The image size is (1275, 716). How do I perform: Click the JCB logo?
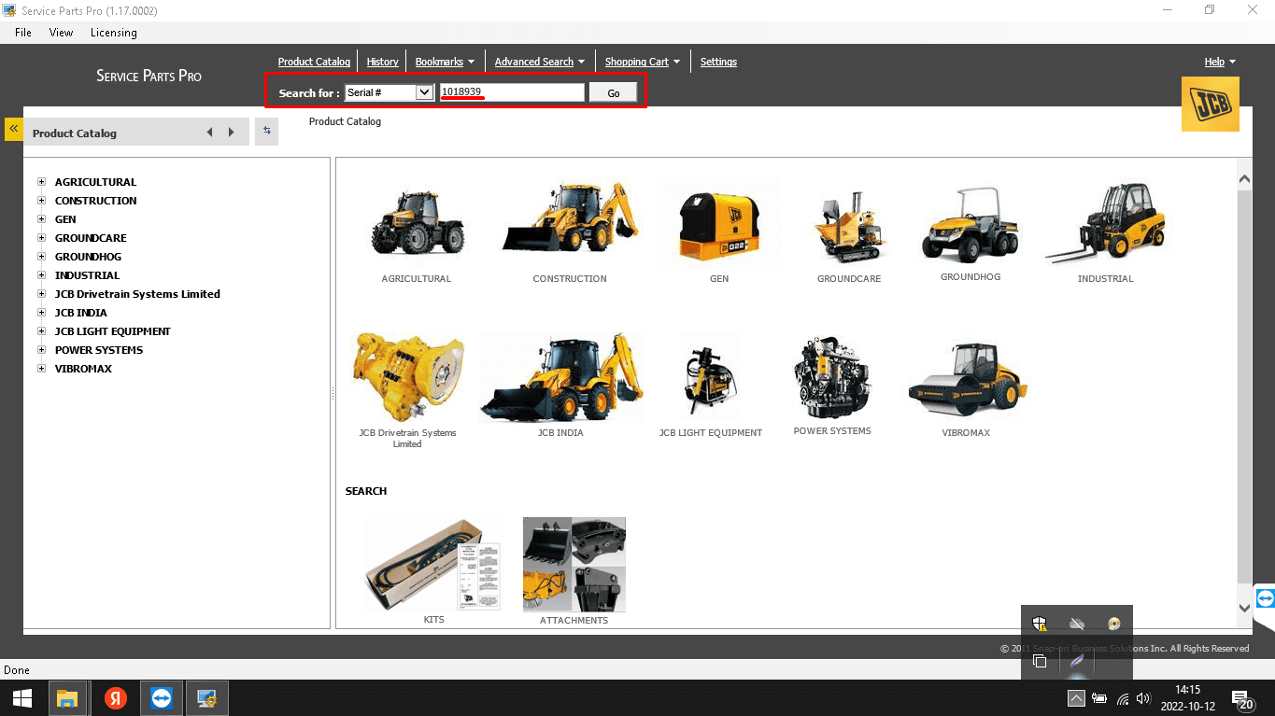click(x=1210, y=104)
